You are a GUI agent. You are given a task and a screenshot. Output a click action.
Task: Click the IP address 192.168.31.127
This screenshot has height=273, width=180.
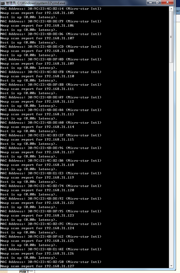pyautogui.click(x=59, y=266)
